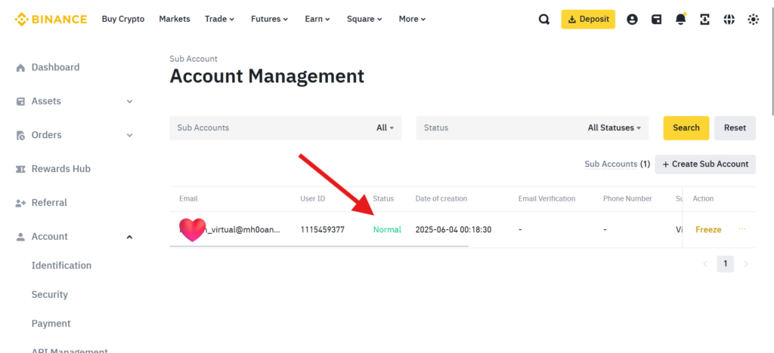Expand the Assets sidebar section
The width and height of the screenshot is (774, 353).
click(130, 101)
